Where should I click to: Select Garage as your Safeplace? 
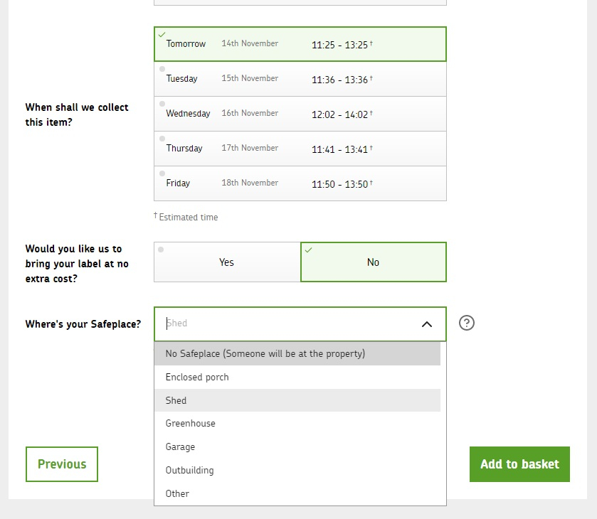pyautogui.click(x=297, y=446)
